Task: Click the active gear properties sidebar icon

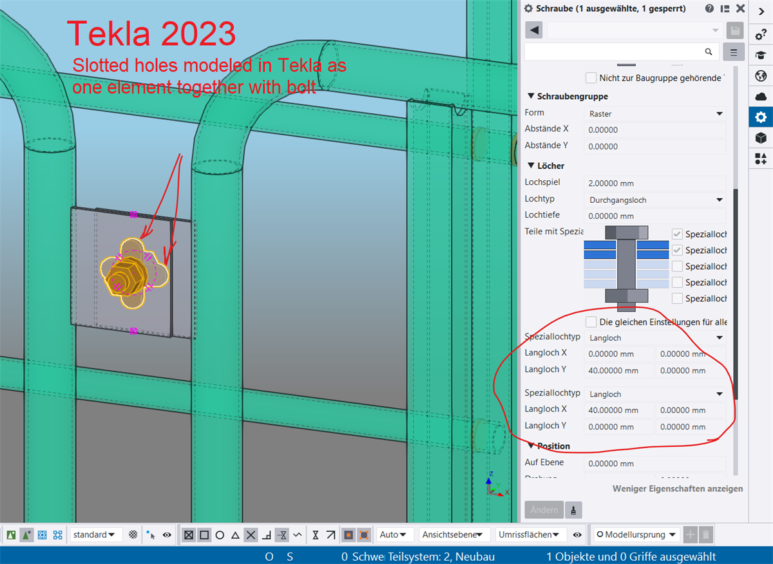Action: pyautogui.click(x=761, y=117)
